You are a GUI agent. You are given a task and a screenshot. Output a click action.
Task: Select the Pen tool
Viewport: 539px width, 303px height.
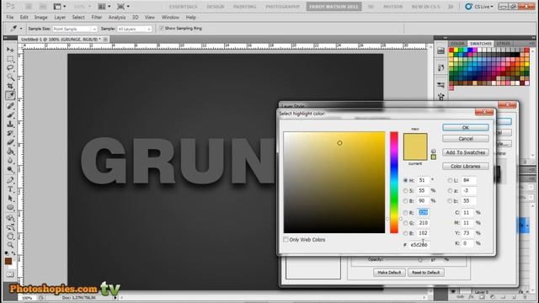tap(10, 180)
